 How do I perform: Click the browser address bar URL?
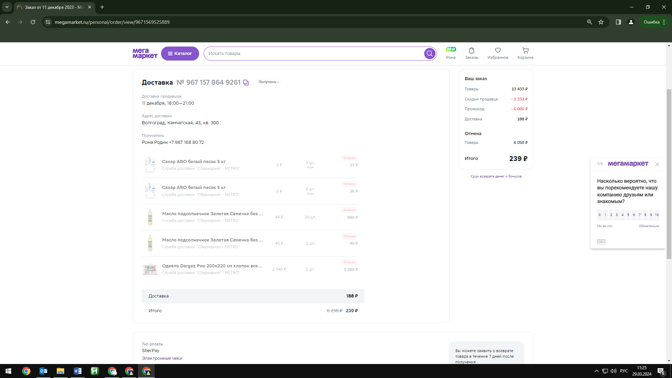click(x=112, y=22)
